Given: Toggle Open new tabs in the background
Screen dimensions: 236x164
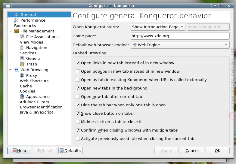Looking at the screenshot, I should click(78, 88).
